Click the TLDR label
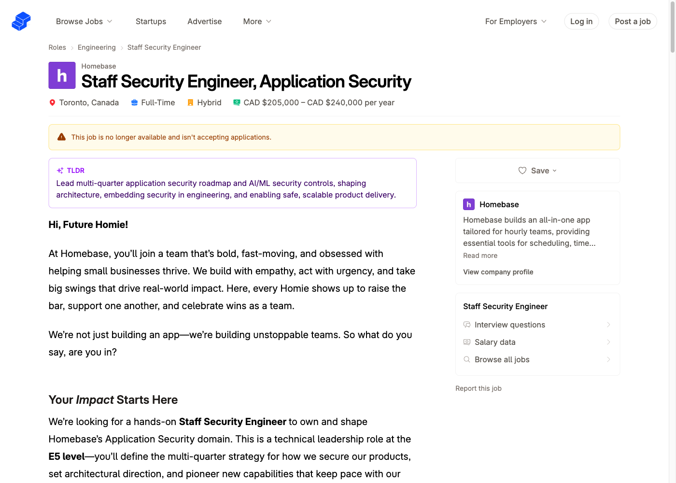 point(76,170)
